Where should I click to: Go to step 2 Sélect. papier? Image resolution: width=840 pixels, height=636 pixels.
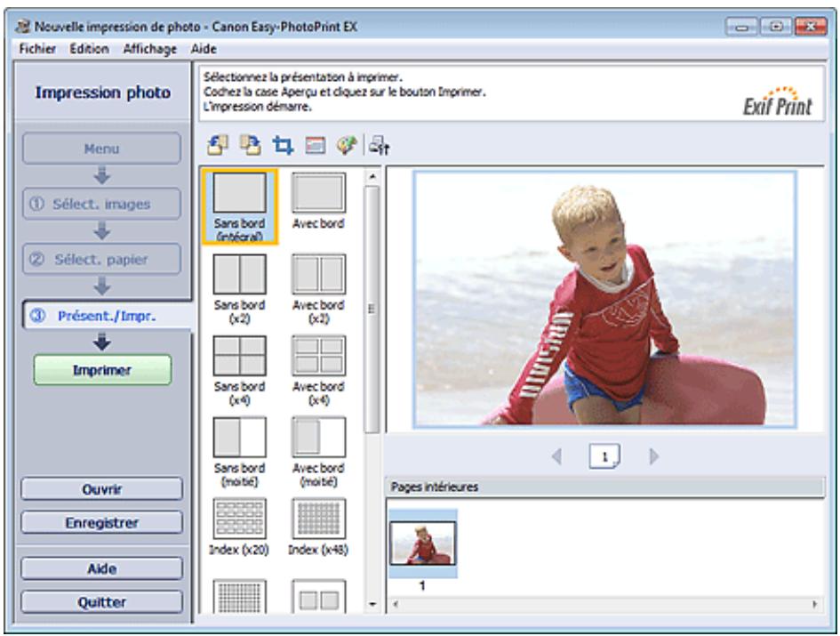click(x=102, y=259)
